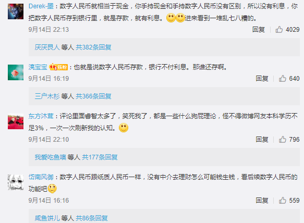304x223 pixels.
Task: Open user profile link 我爱吃鱼噢
Action: (x=51, y=157)
